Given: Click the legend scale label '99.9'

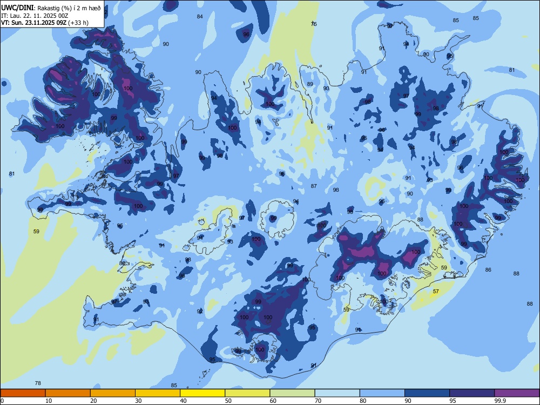Looking at the screenshot, I should point(500,401).
